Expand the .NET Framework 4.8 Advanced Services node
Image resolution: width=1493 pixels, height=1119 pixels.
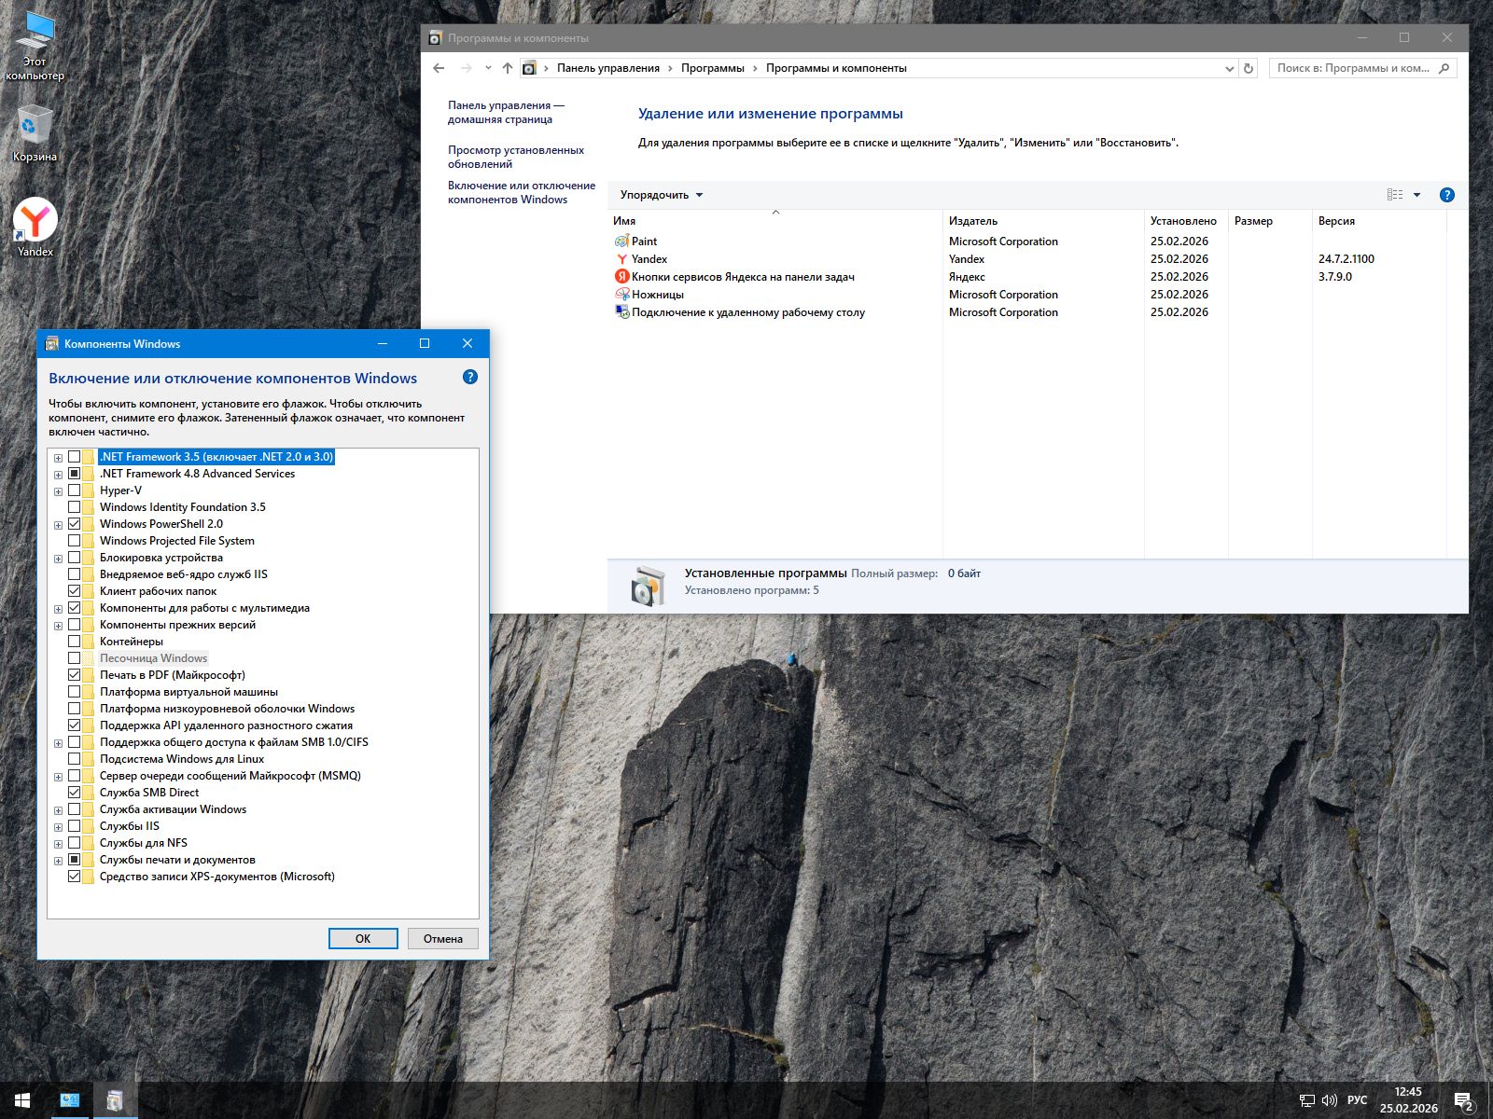(58, 475)
